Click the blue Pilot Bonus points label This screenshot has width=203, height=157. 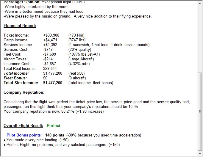[24, 135]
